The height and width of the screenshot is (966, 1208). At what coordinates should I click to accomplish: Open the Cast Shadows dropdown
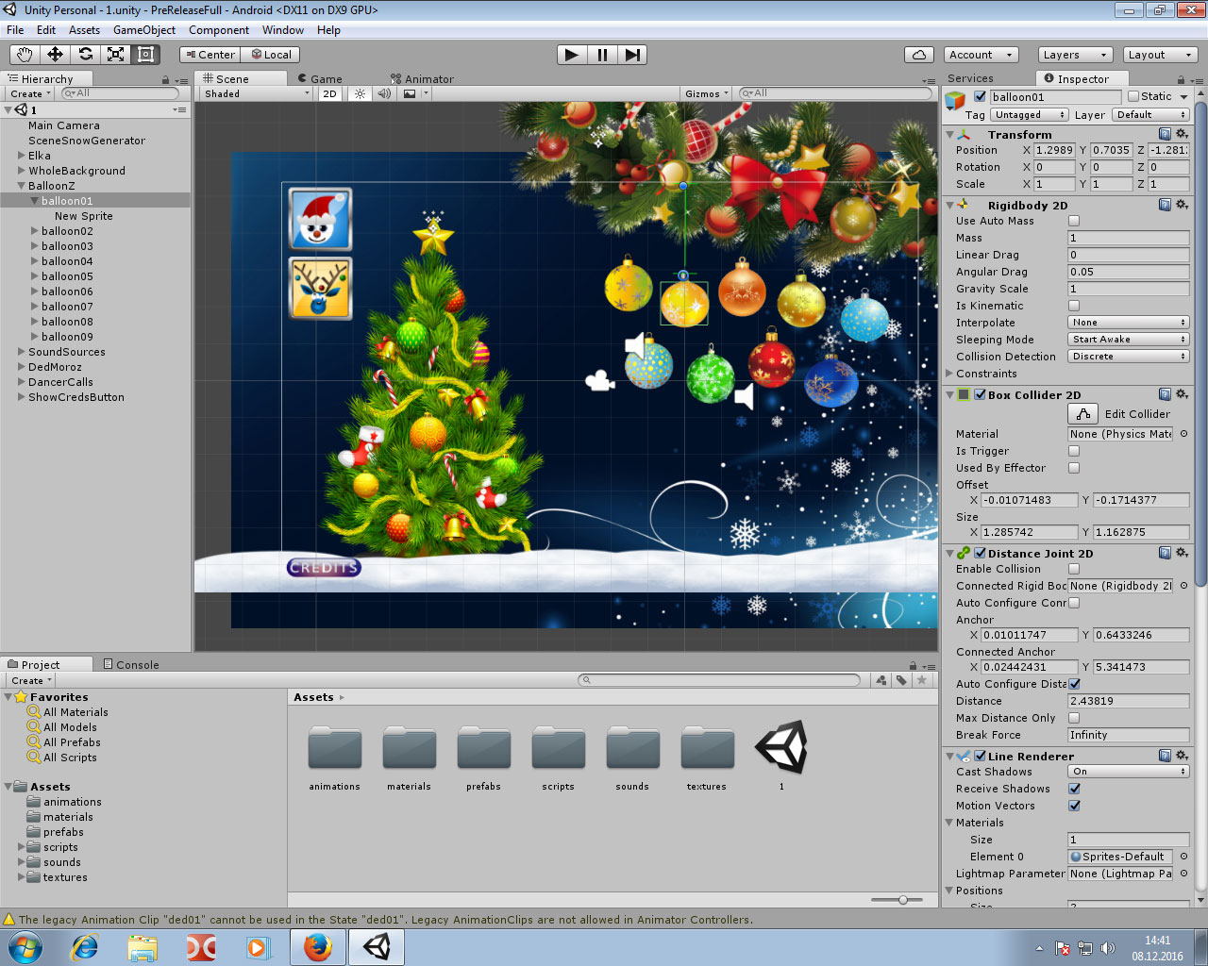[1129, 772]
